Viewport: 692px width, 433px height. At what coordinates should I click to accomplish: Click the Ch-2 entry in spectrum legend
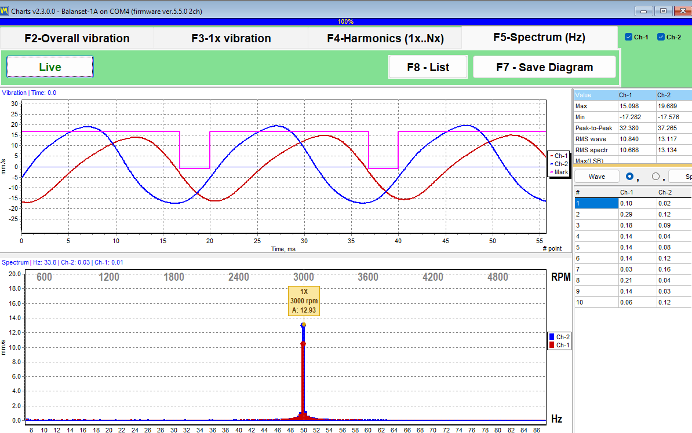tap(559, 337)
